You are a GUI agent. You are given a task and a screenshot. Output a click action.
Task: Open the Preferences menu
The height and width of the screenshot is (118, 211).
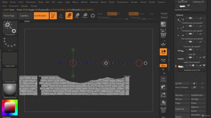[x=123, y=2]
